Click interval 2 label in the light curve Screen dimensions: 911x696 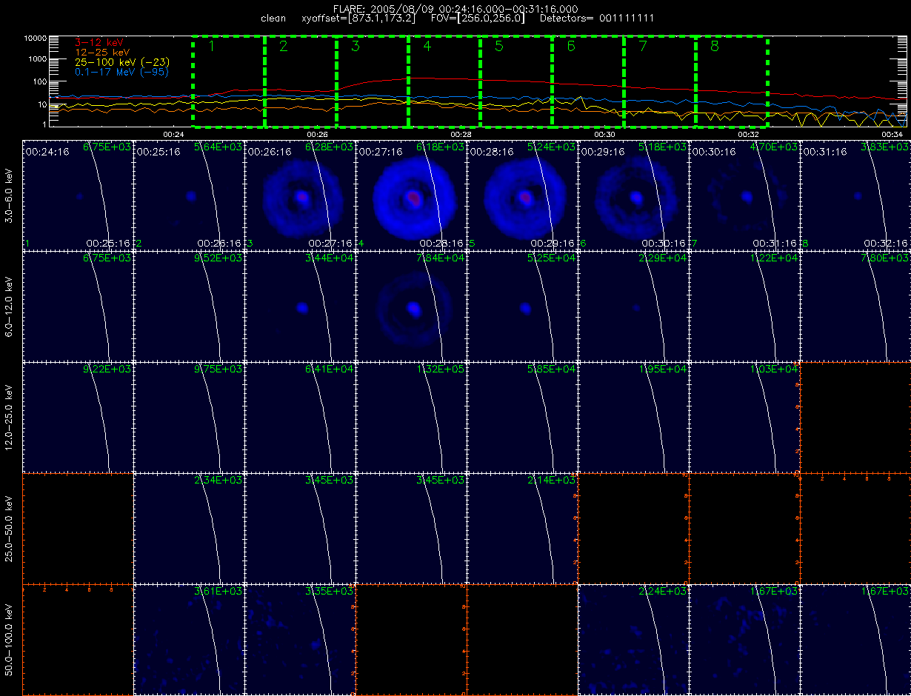click(x=283, y=47)
